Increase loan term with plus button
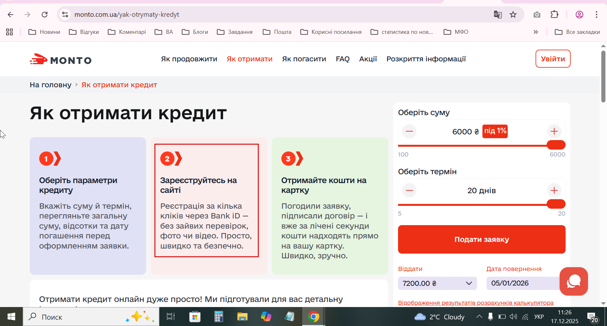The width and height of the screenshot is (607, 326). [554, 190]
